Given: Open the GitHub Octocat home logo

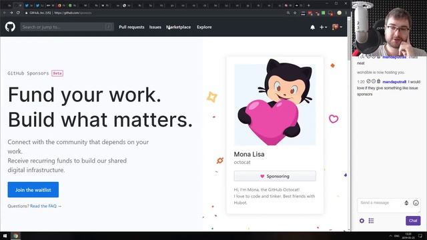Looking at the screenshot, I should 10,27.
